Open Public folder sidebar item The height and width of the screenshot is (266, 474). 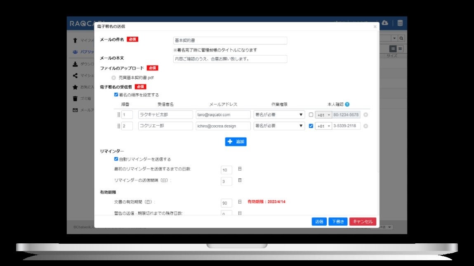[x=83, y=52]
